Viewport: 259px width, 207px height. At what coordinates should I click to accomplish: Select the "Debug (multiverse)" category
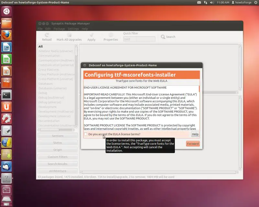tap(51, 98)
